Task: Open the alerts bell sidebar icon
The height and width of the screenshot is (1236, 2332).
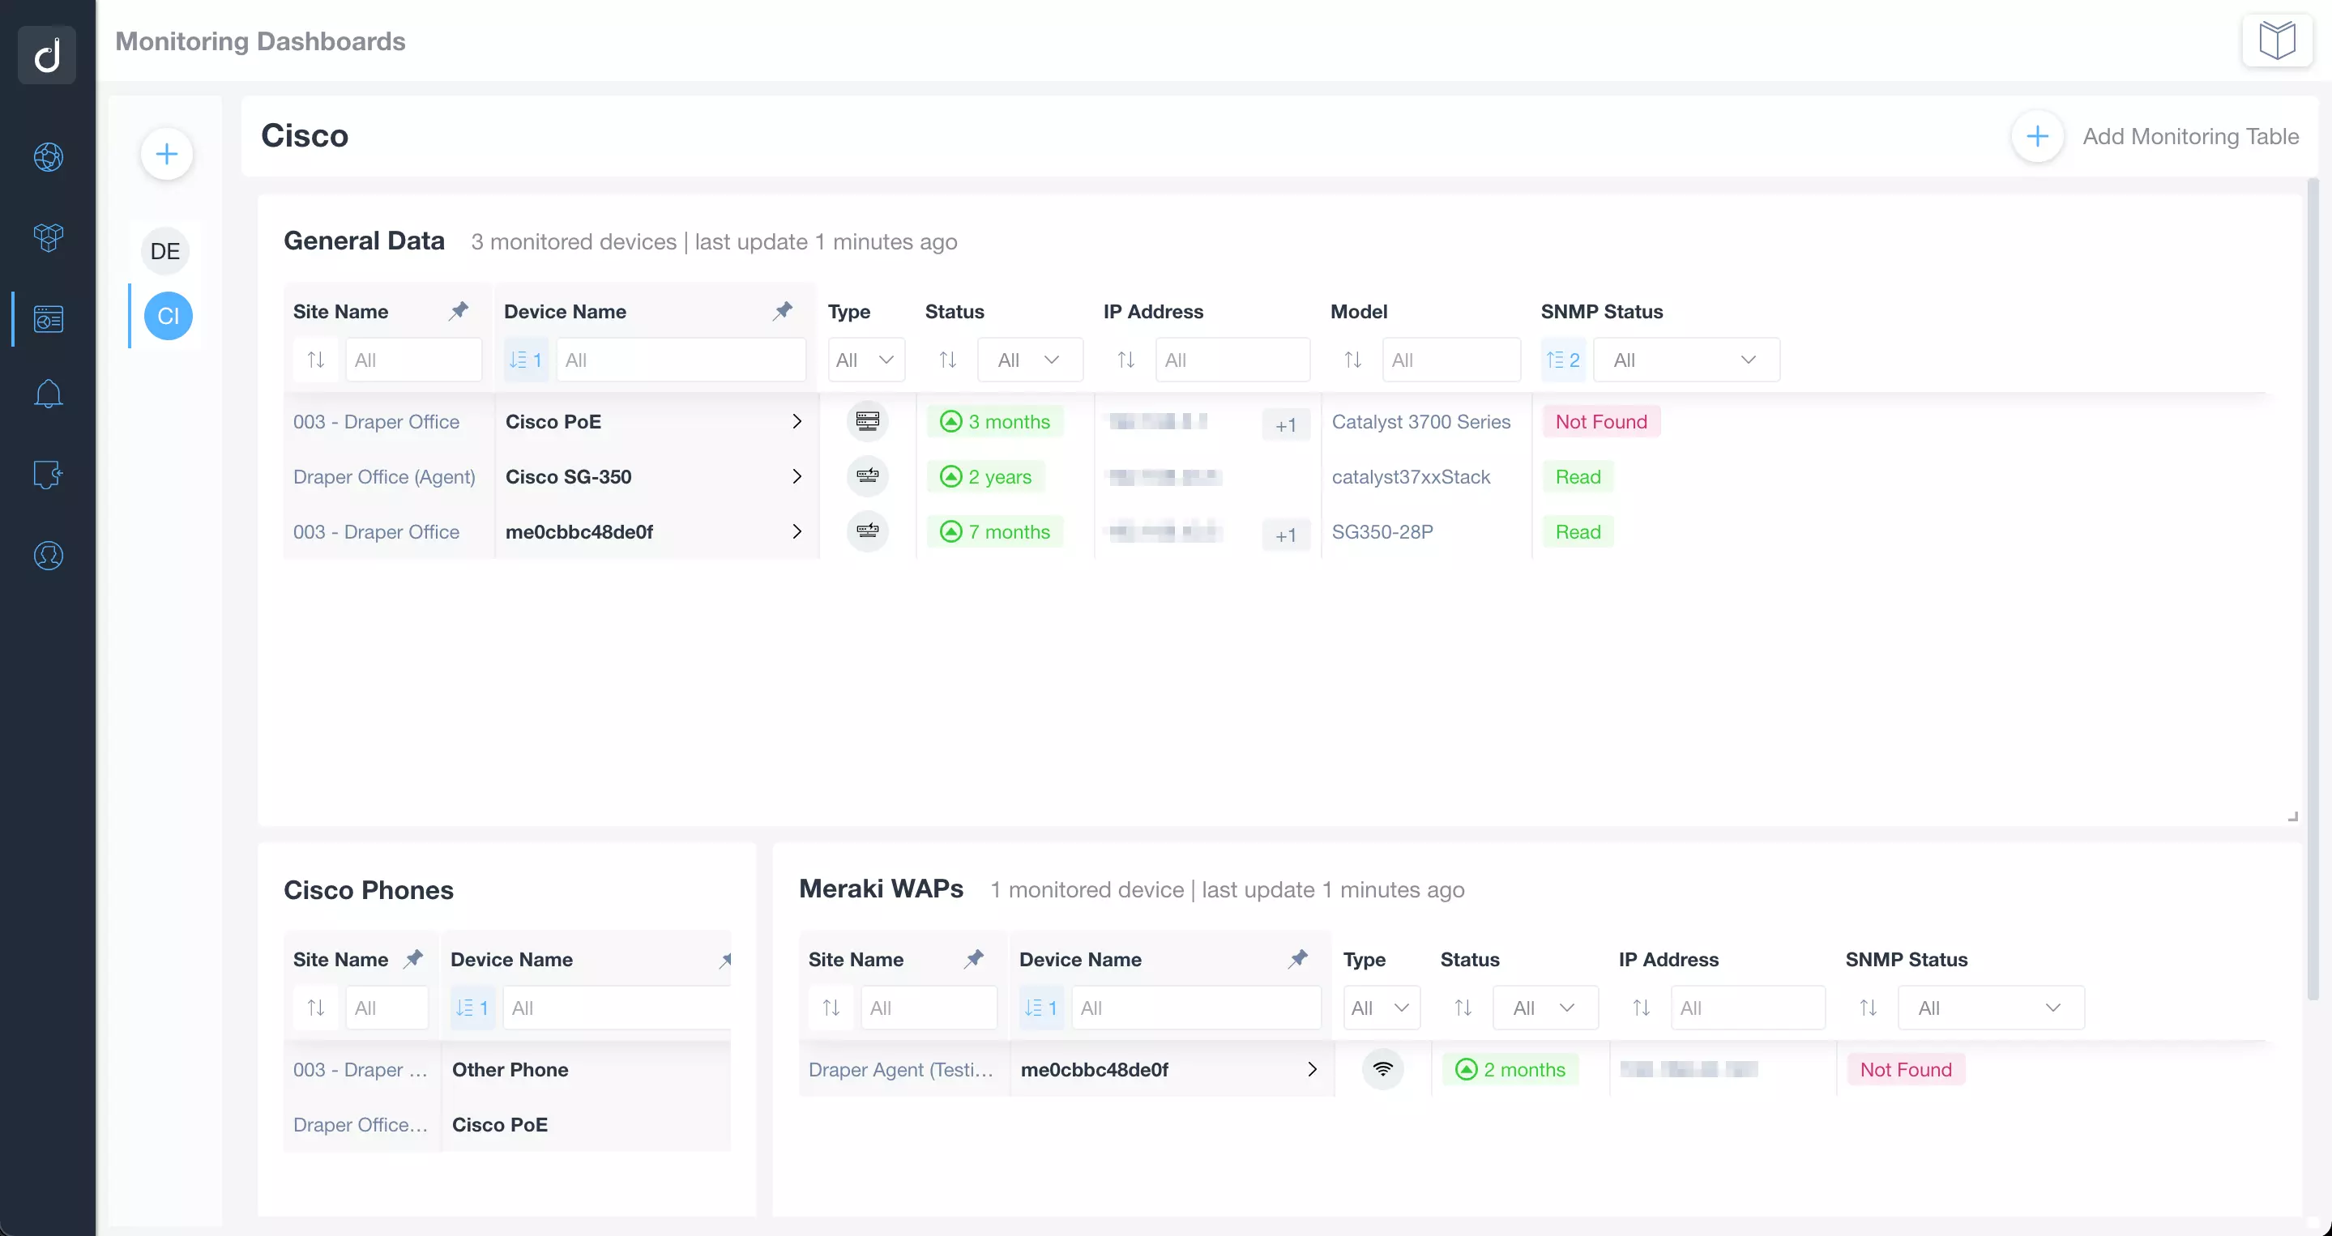Action: [x=48, y=394]
